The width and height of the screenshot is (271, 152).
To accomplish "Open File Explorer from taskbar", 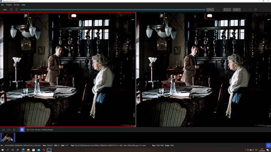I will tap(28, 150).
